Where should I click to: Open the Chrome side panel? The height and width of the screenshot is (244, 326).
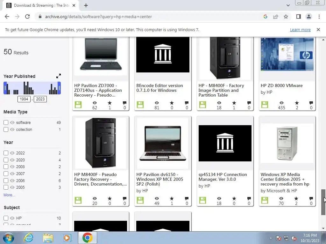click(x=299, y=17)
